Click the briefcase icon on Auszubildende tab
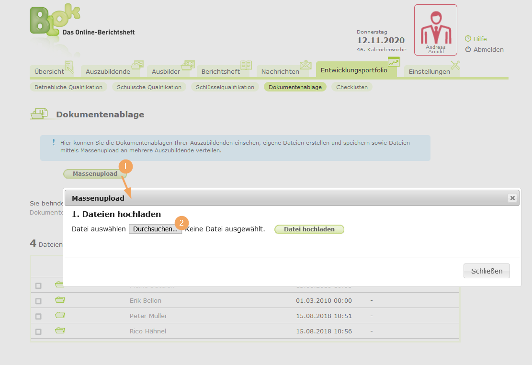This screenshot has width=532, height=365. point(138,64)
